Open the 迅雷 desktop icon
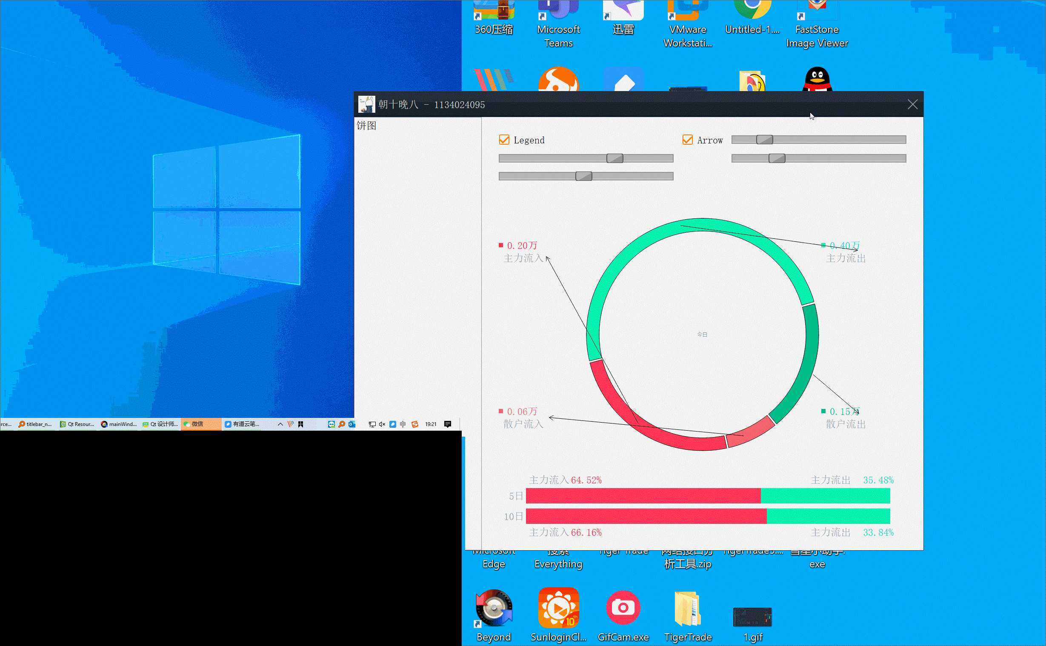 coord(623,18)
